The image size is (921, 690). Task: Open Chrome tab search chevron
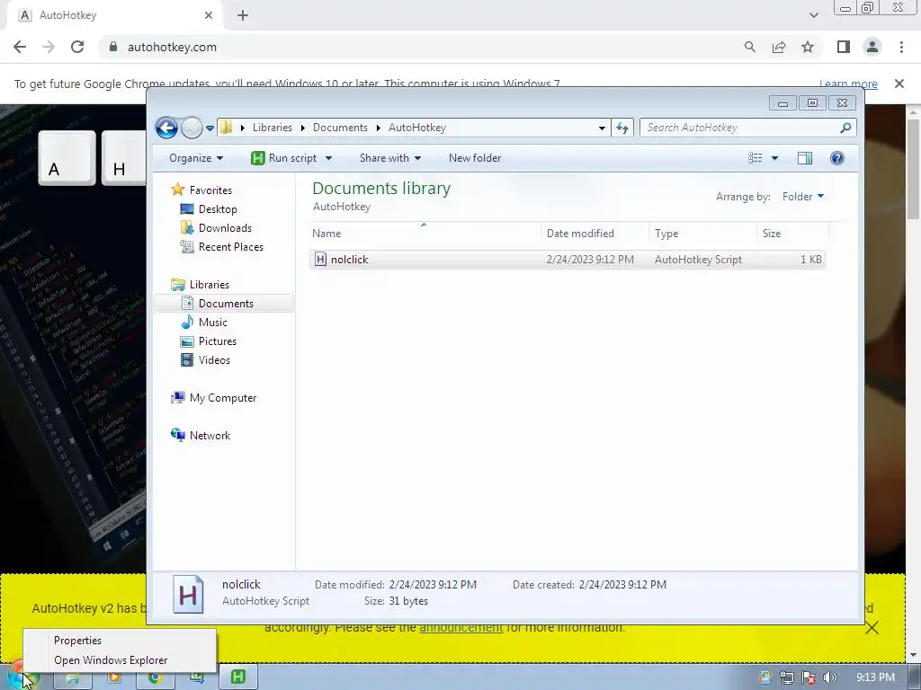813,15
